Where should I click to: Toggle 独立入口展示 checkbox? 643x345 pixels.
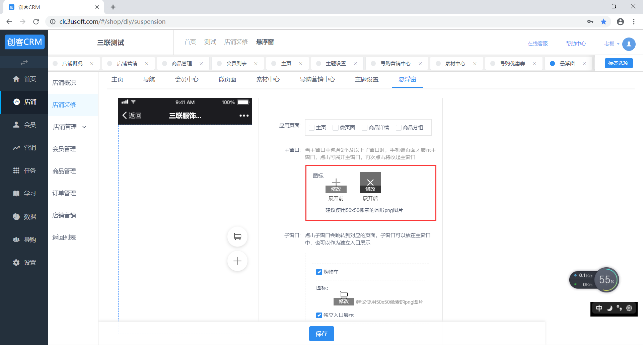point(319,315)
